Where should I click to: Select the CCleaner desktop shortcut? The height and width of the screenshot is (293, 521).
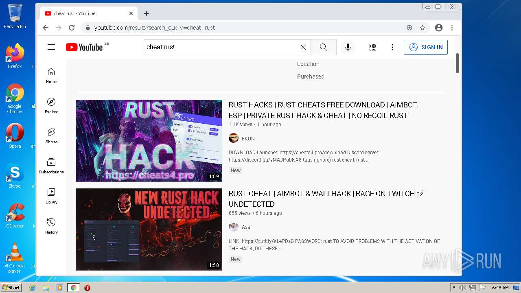[15, 216]
